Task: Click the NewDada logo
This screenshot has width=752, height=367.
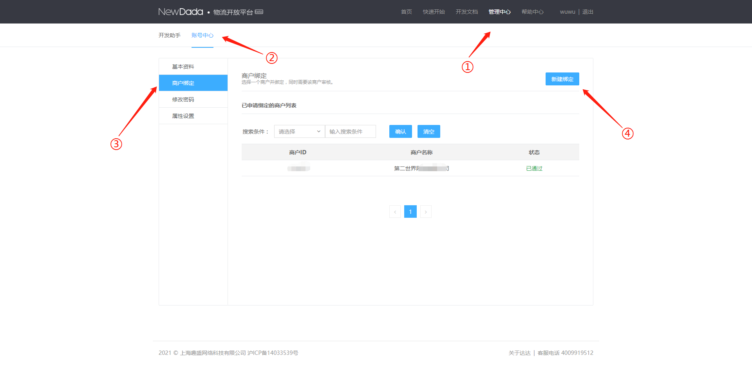Action: click(x=181, y=12)
